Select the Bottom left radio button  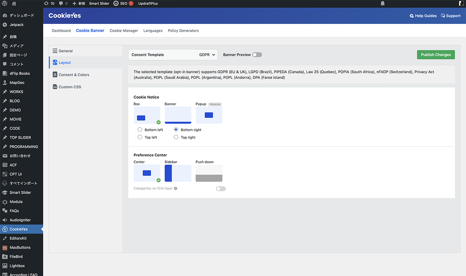pyautogui.click(x=140, y=130)
